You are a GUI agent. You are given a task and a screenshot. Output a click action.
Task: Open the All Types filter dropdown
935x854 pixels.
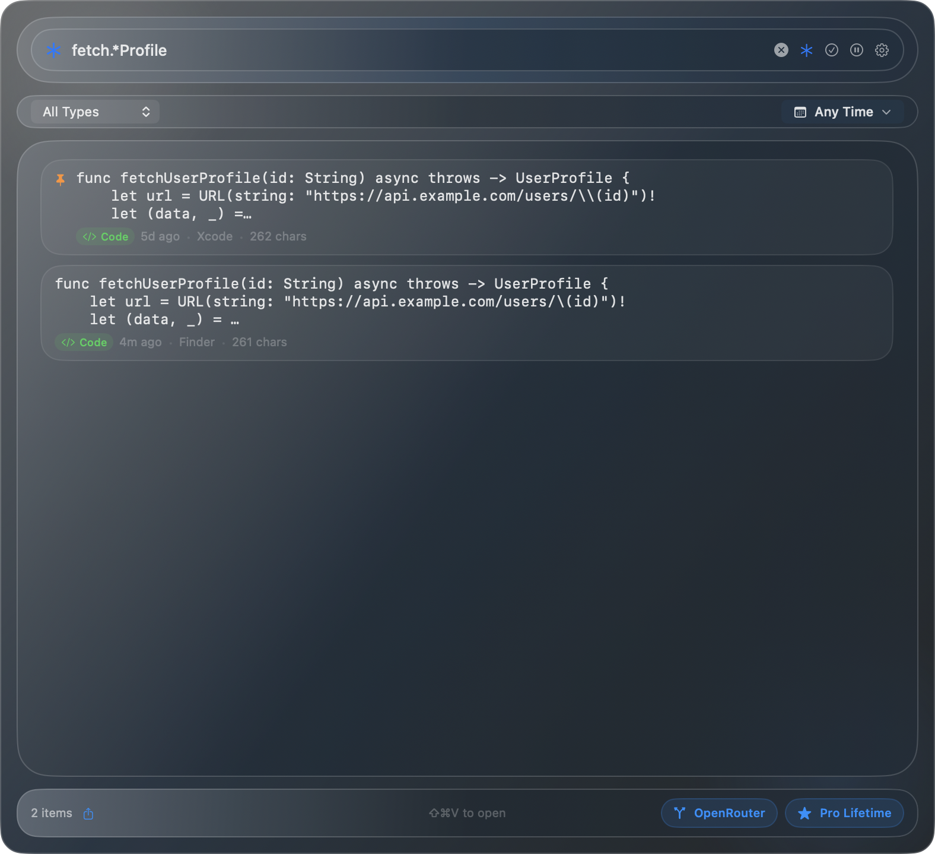pos(96,112)
